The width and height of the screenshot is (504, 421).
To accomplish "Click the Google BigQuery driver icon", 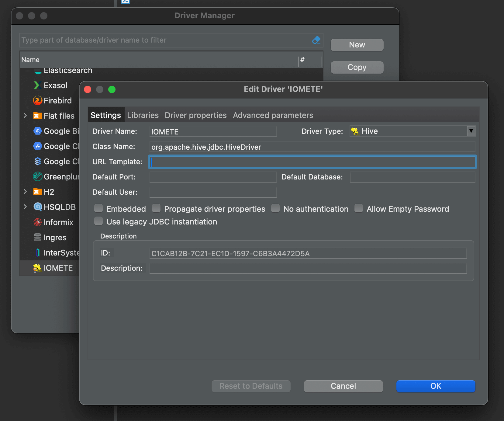I will pyautogui.click(x=37, y=131).
